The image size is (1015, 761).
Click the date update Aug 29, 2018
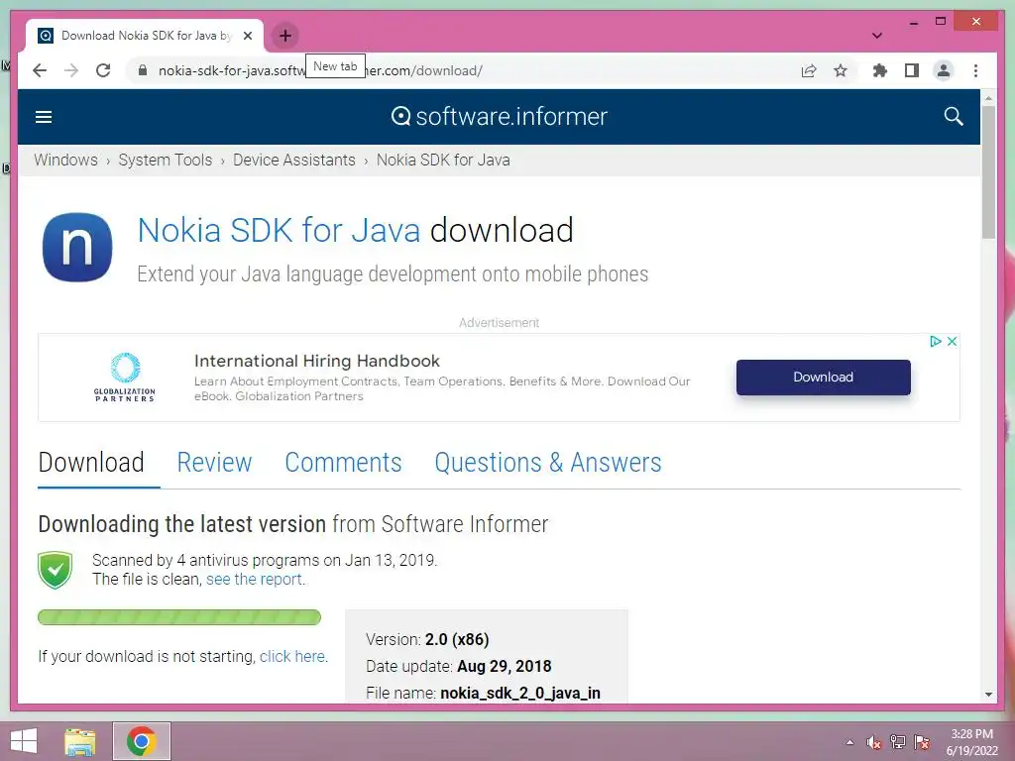[504, 666]
